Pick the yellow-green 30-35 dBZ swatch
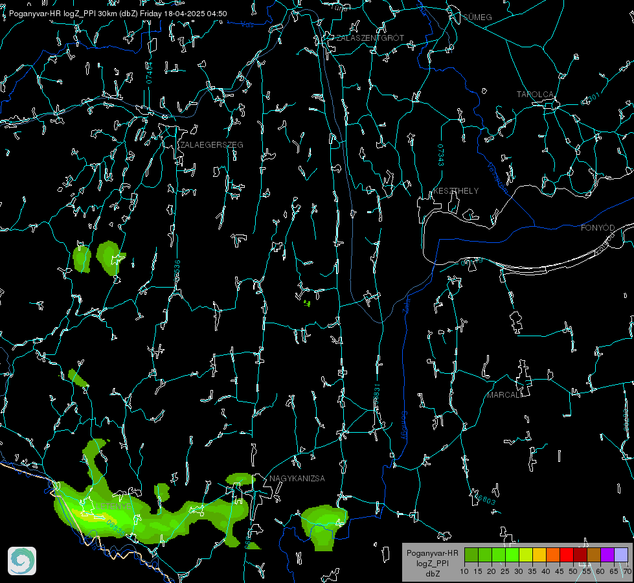The width and height of the screenshot is (634, 583). click(x=526, y=554)
